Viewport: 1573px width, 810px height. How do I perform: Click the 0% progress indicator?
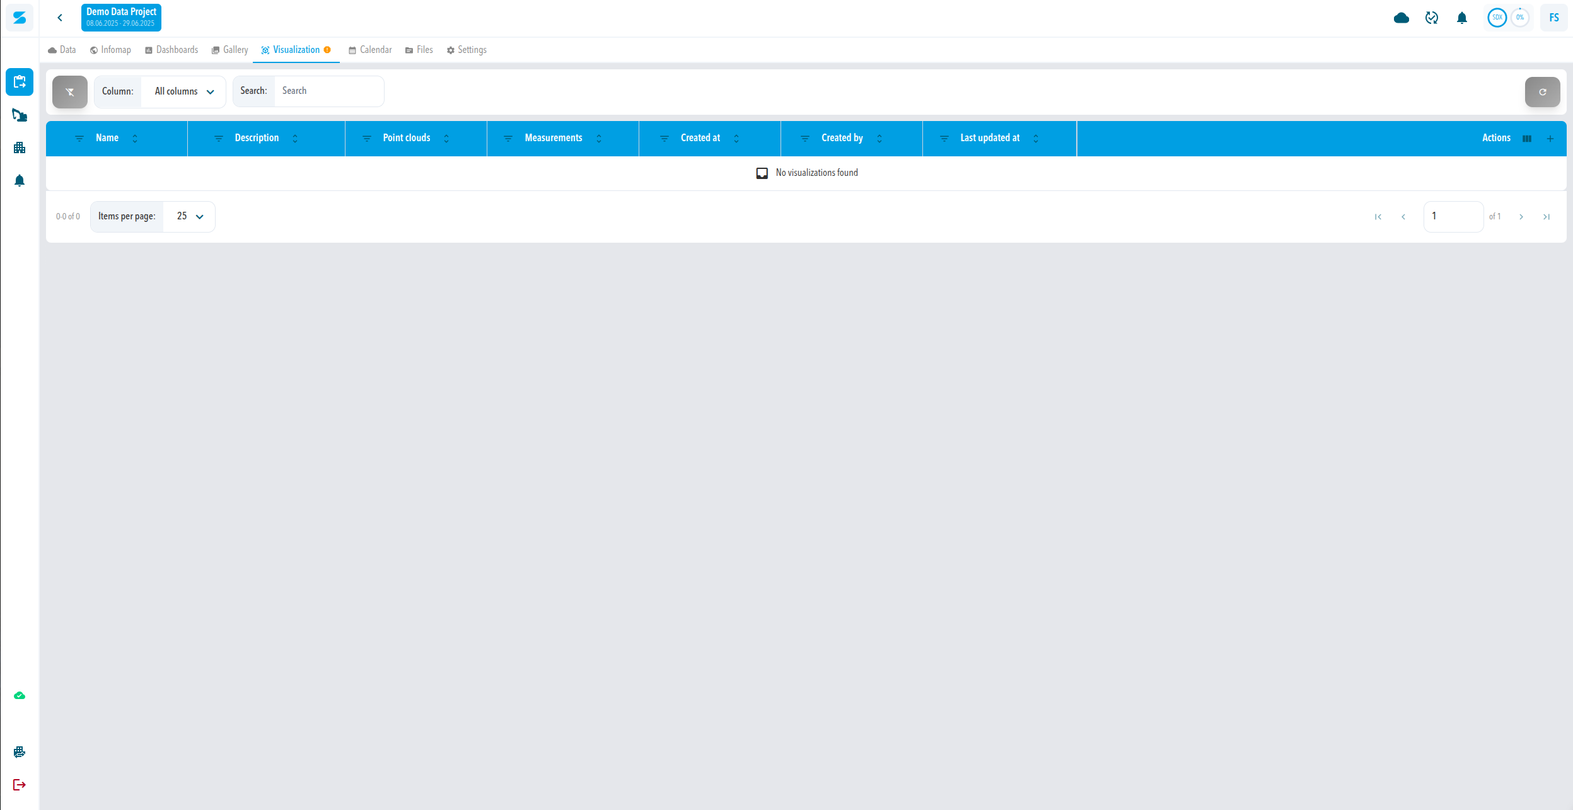(1520, 18)
